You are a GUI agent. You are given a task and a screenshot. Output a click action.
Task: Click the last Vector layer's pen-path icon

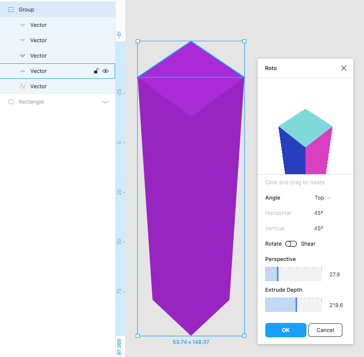click(x=23, y=86)
